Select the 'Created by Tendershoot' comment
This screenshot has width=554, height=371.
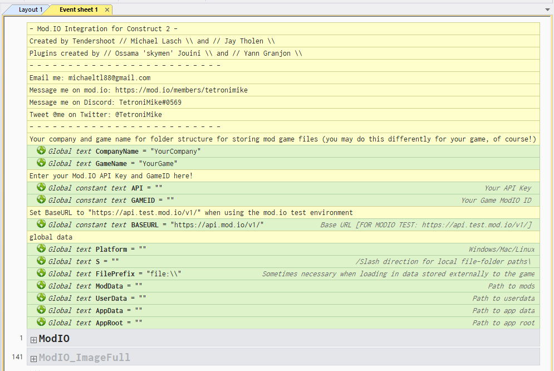283,41
